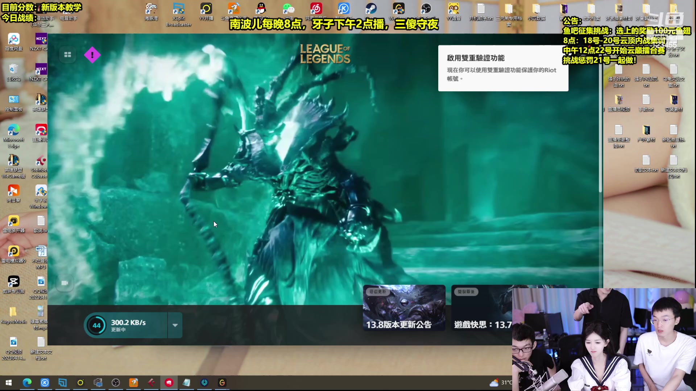Open the Kugou K icon on taskbar
Image resolution: width=696 pixels, height=391 pixels.
[45, 383]
